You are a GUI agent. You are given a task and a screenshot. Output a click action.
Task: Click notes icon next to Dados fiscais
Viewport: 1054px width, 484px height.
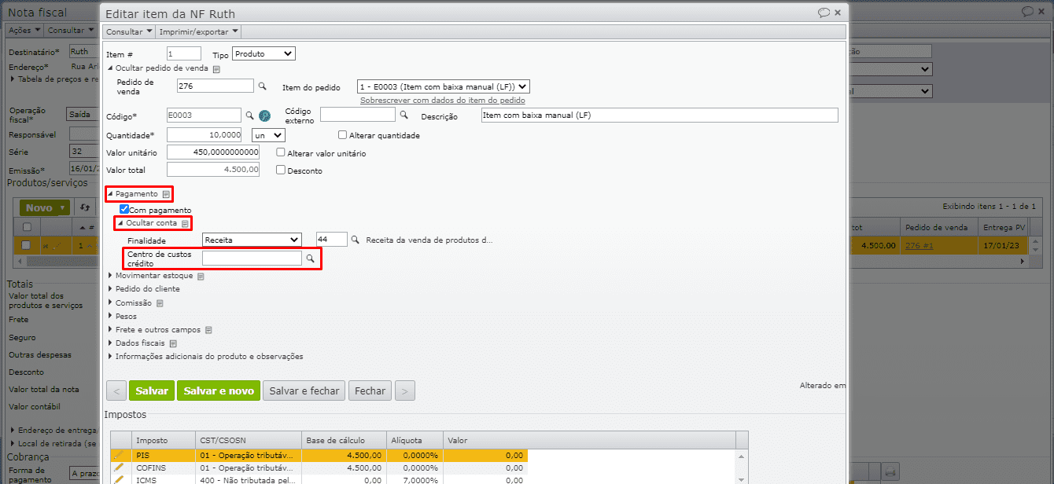tap(173, 343)
